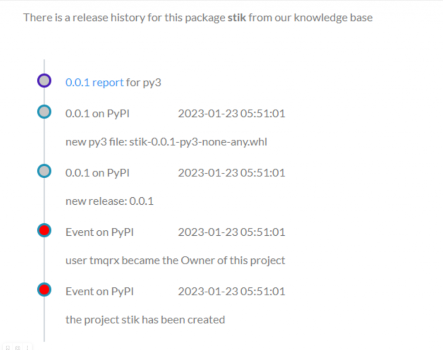
Task: Click the red marker for owner change event
Action: [45, 230]
